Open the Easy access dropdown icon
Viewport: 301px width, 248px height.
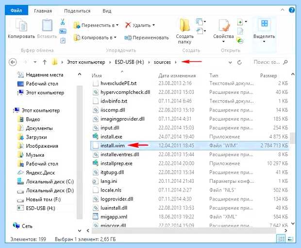tap(201, 31)
